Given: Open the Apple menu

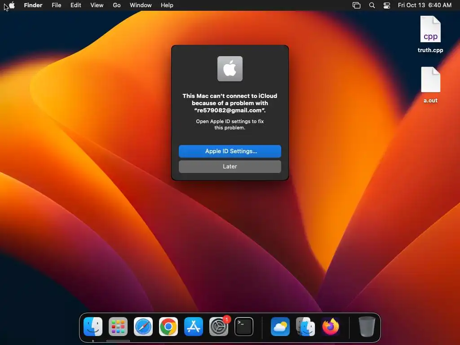Looking at the screenshot, I should [12, 5].
